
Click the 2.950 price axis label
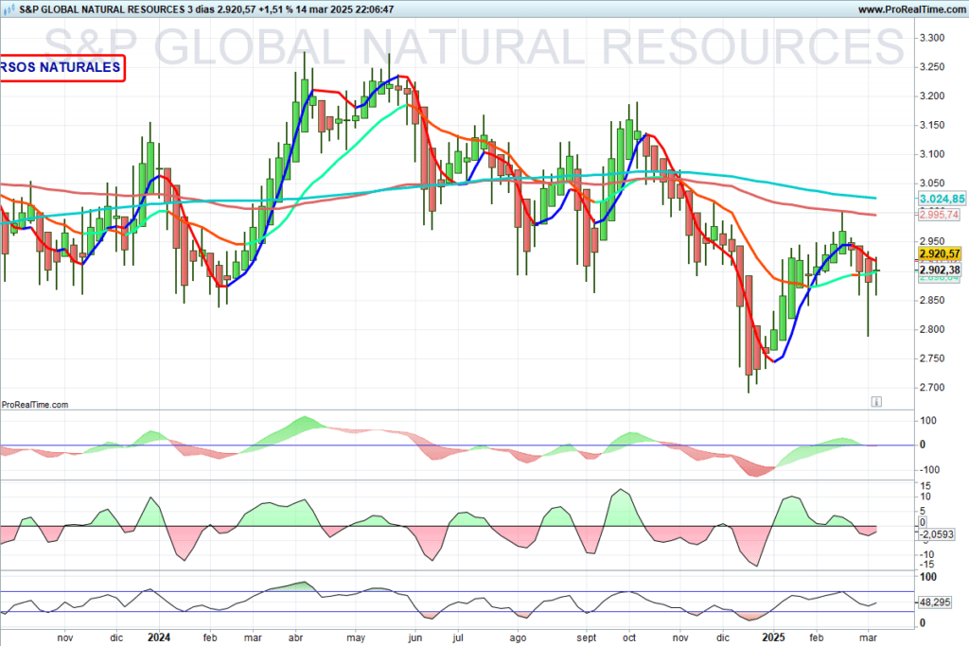tap(932, 241)
